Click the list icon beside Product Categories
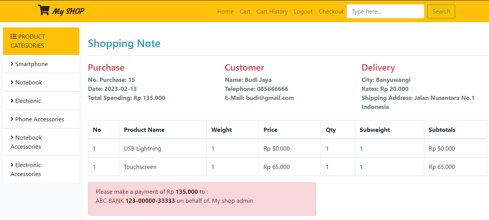The height and width of the screenshot is (220, 489). pos(14,36)
